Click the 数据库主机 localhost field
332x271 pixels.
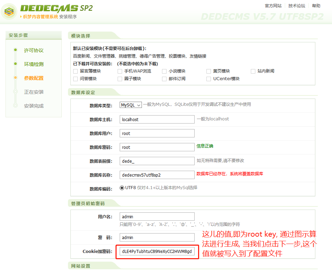point(157,119)
